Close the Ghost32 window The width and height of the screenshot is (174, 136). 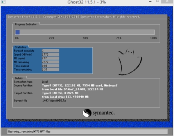coord(167,1)
